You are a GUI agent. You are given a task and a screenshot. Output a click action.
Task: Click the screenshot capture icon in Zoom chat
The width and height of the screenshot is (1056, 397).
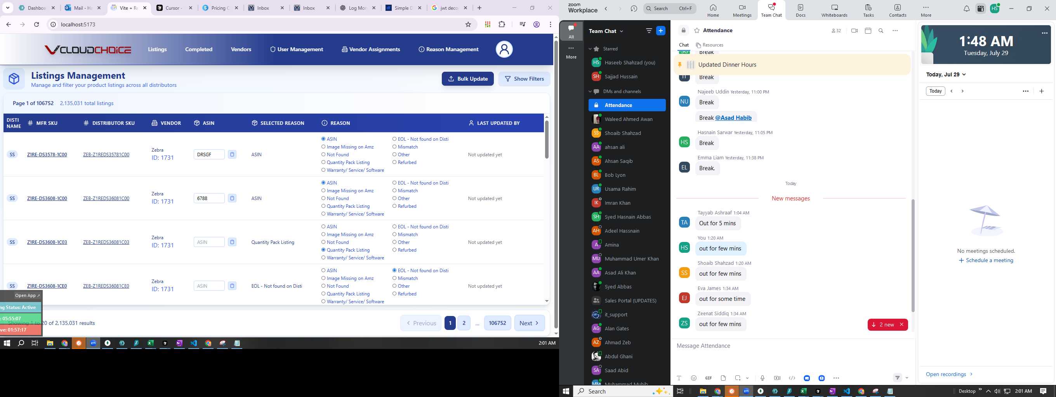click(x=738, y=378)
